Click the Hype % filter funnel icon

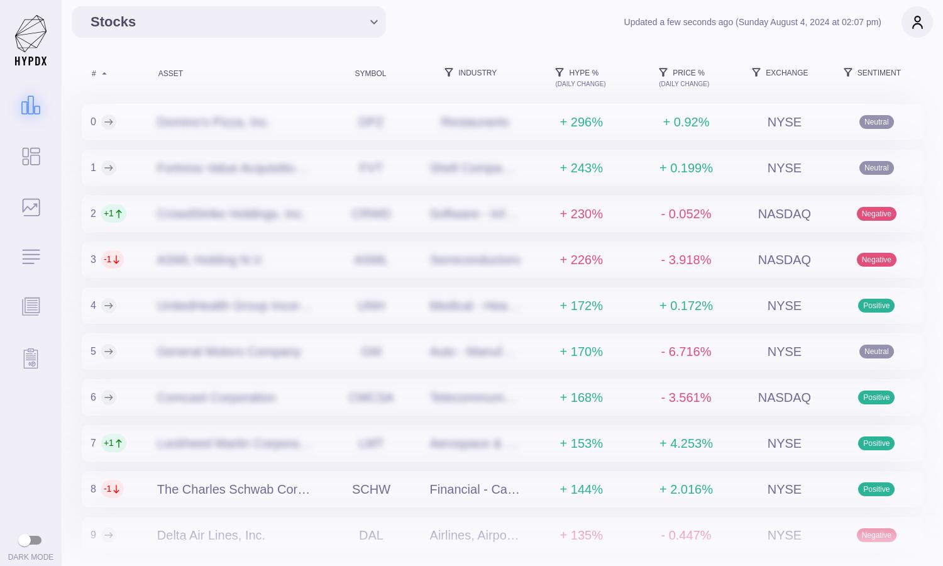tap(560, 72)
